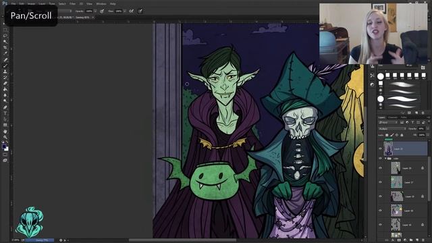This screenshot has width=432, height=243.
Task: Select the Blur tool
Action: [5, 95]
